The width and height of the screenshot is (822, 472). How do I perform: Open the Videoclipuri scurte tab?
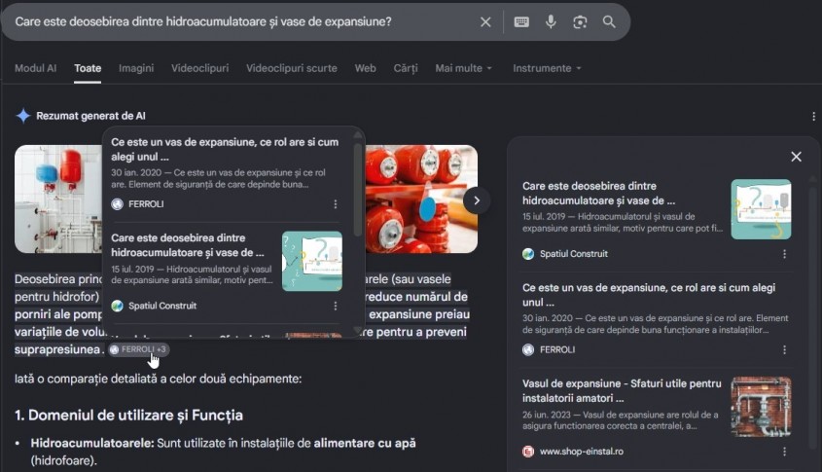coord(292,68)
